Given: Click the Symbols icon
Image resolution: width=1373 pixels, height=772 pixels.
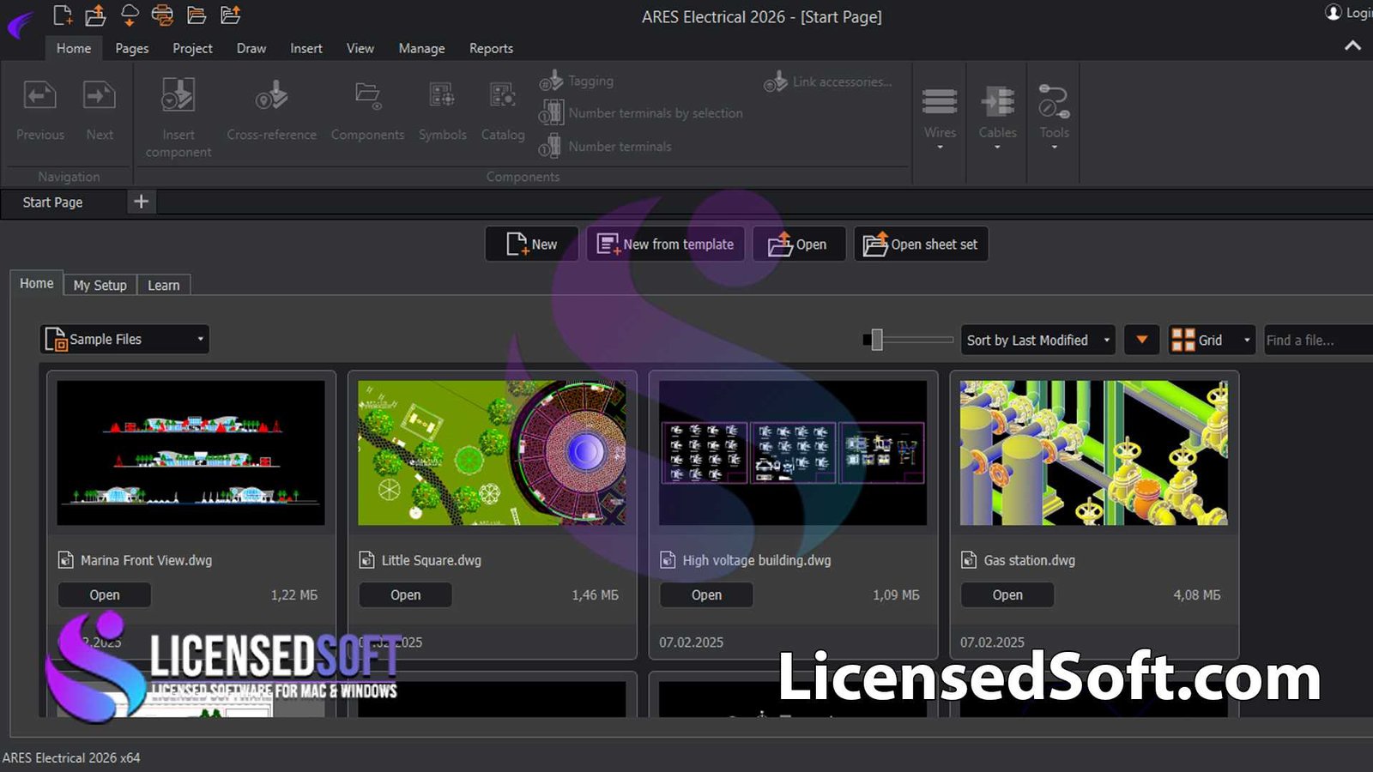Looking at the screenshot, I should (442, 94).
